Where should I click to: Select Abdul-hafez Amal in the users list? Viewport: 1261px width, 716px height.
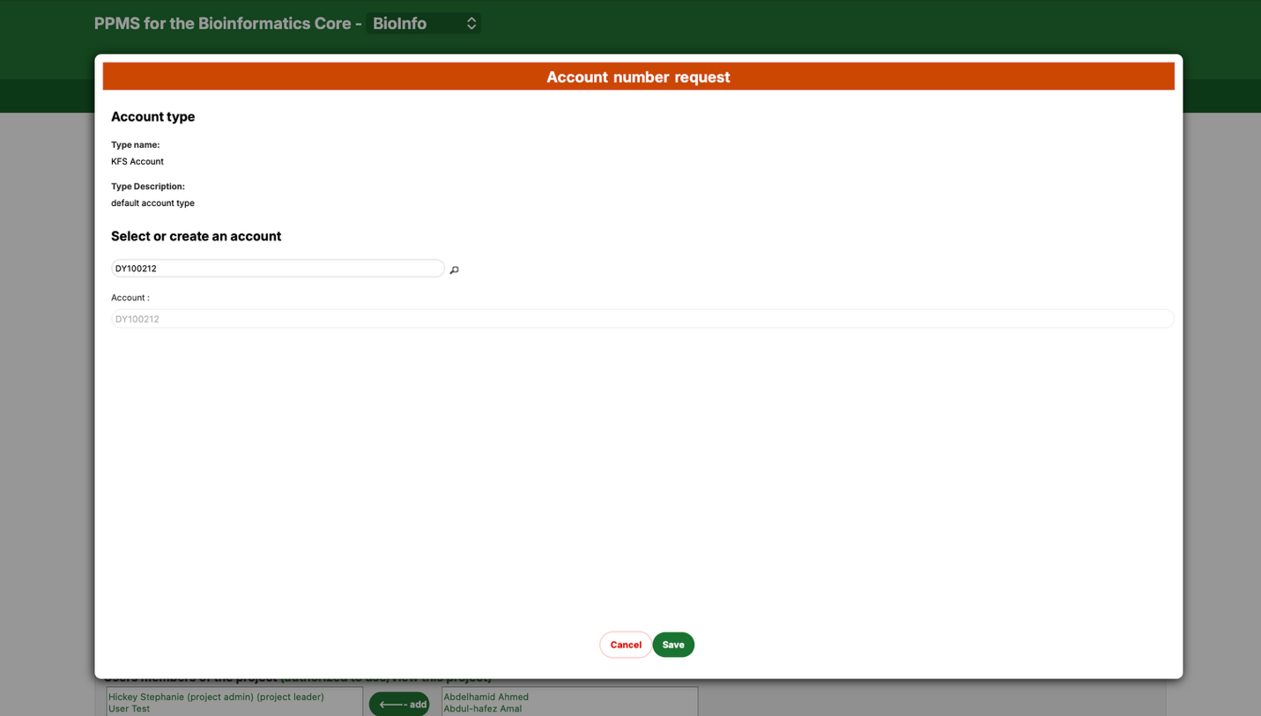(x=483, y=709)
